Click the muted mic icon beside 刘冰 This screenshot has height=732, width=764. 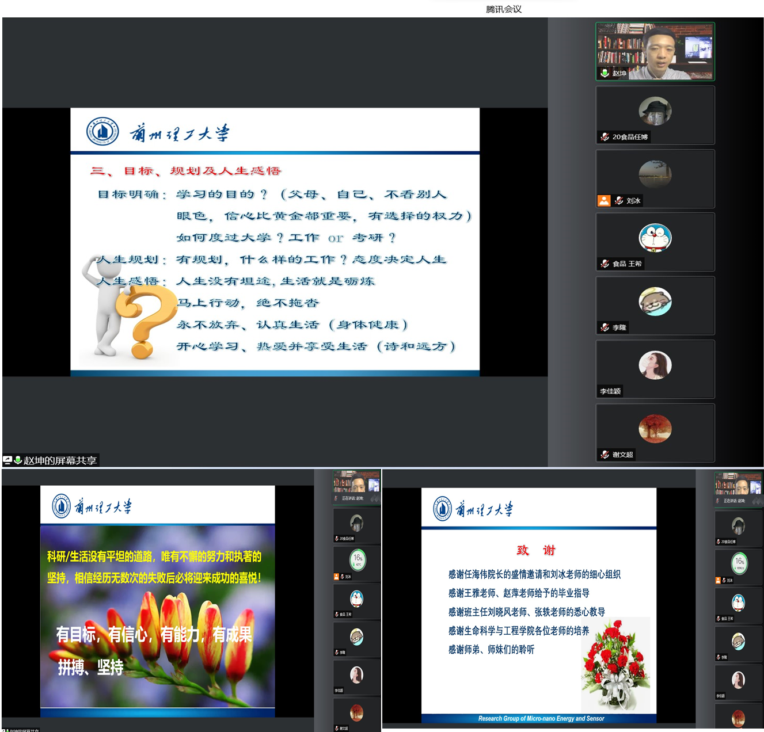(x=619, y=201)
